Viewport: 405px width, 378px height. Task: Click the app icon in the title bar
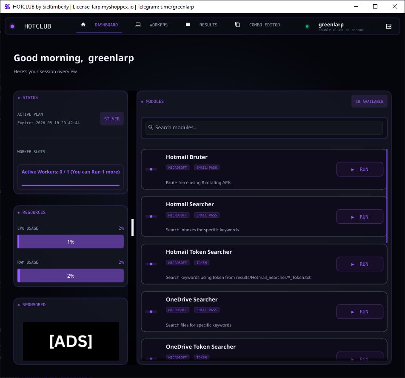7,6
